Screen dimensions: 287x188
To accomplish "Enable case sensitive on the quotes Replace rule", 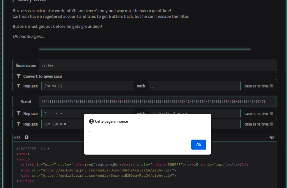I will coord(271,113).
